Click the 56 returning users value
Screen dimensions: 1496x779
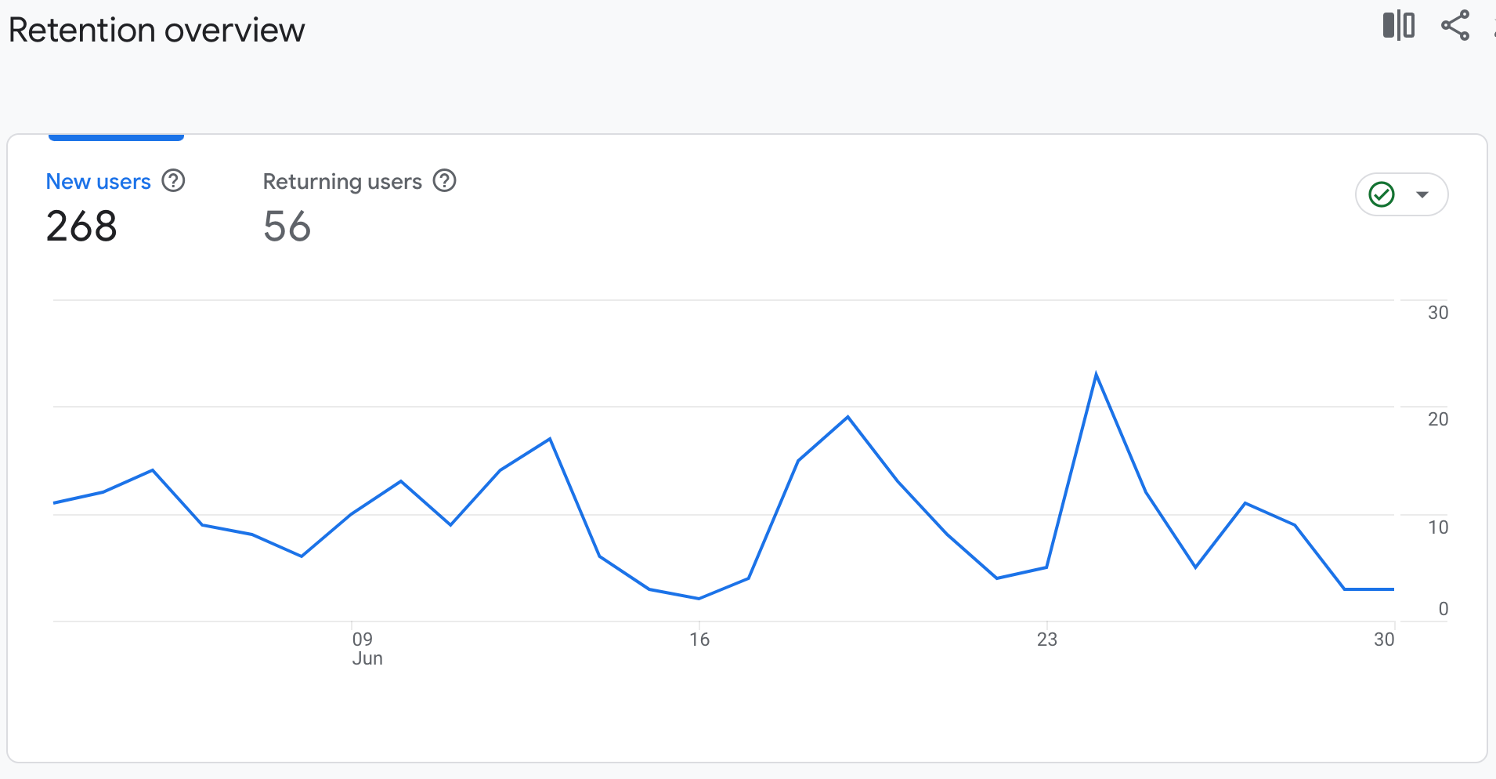[287, 226]
